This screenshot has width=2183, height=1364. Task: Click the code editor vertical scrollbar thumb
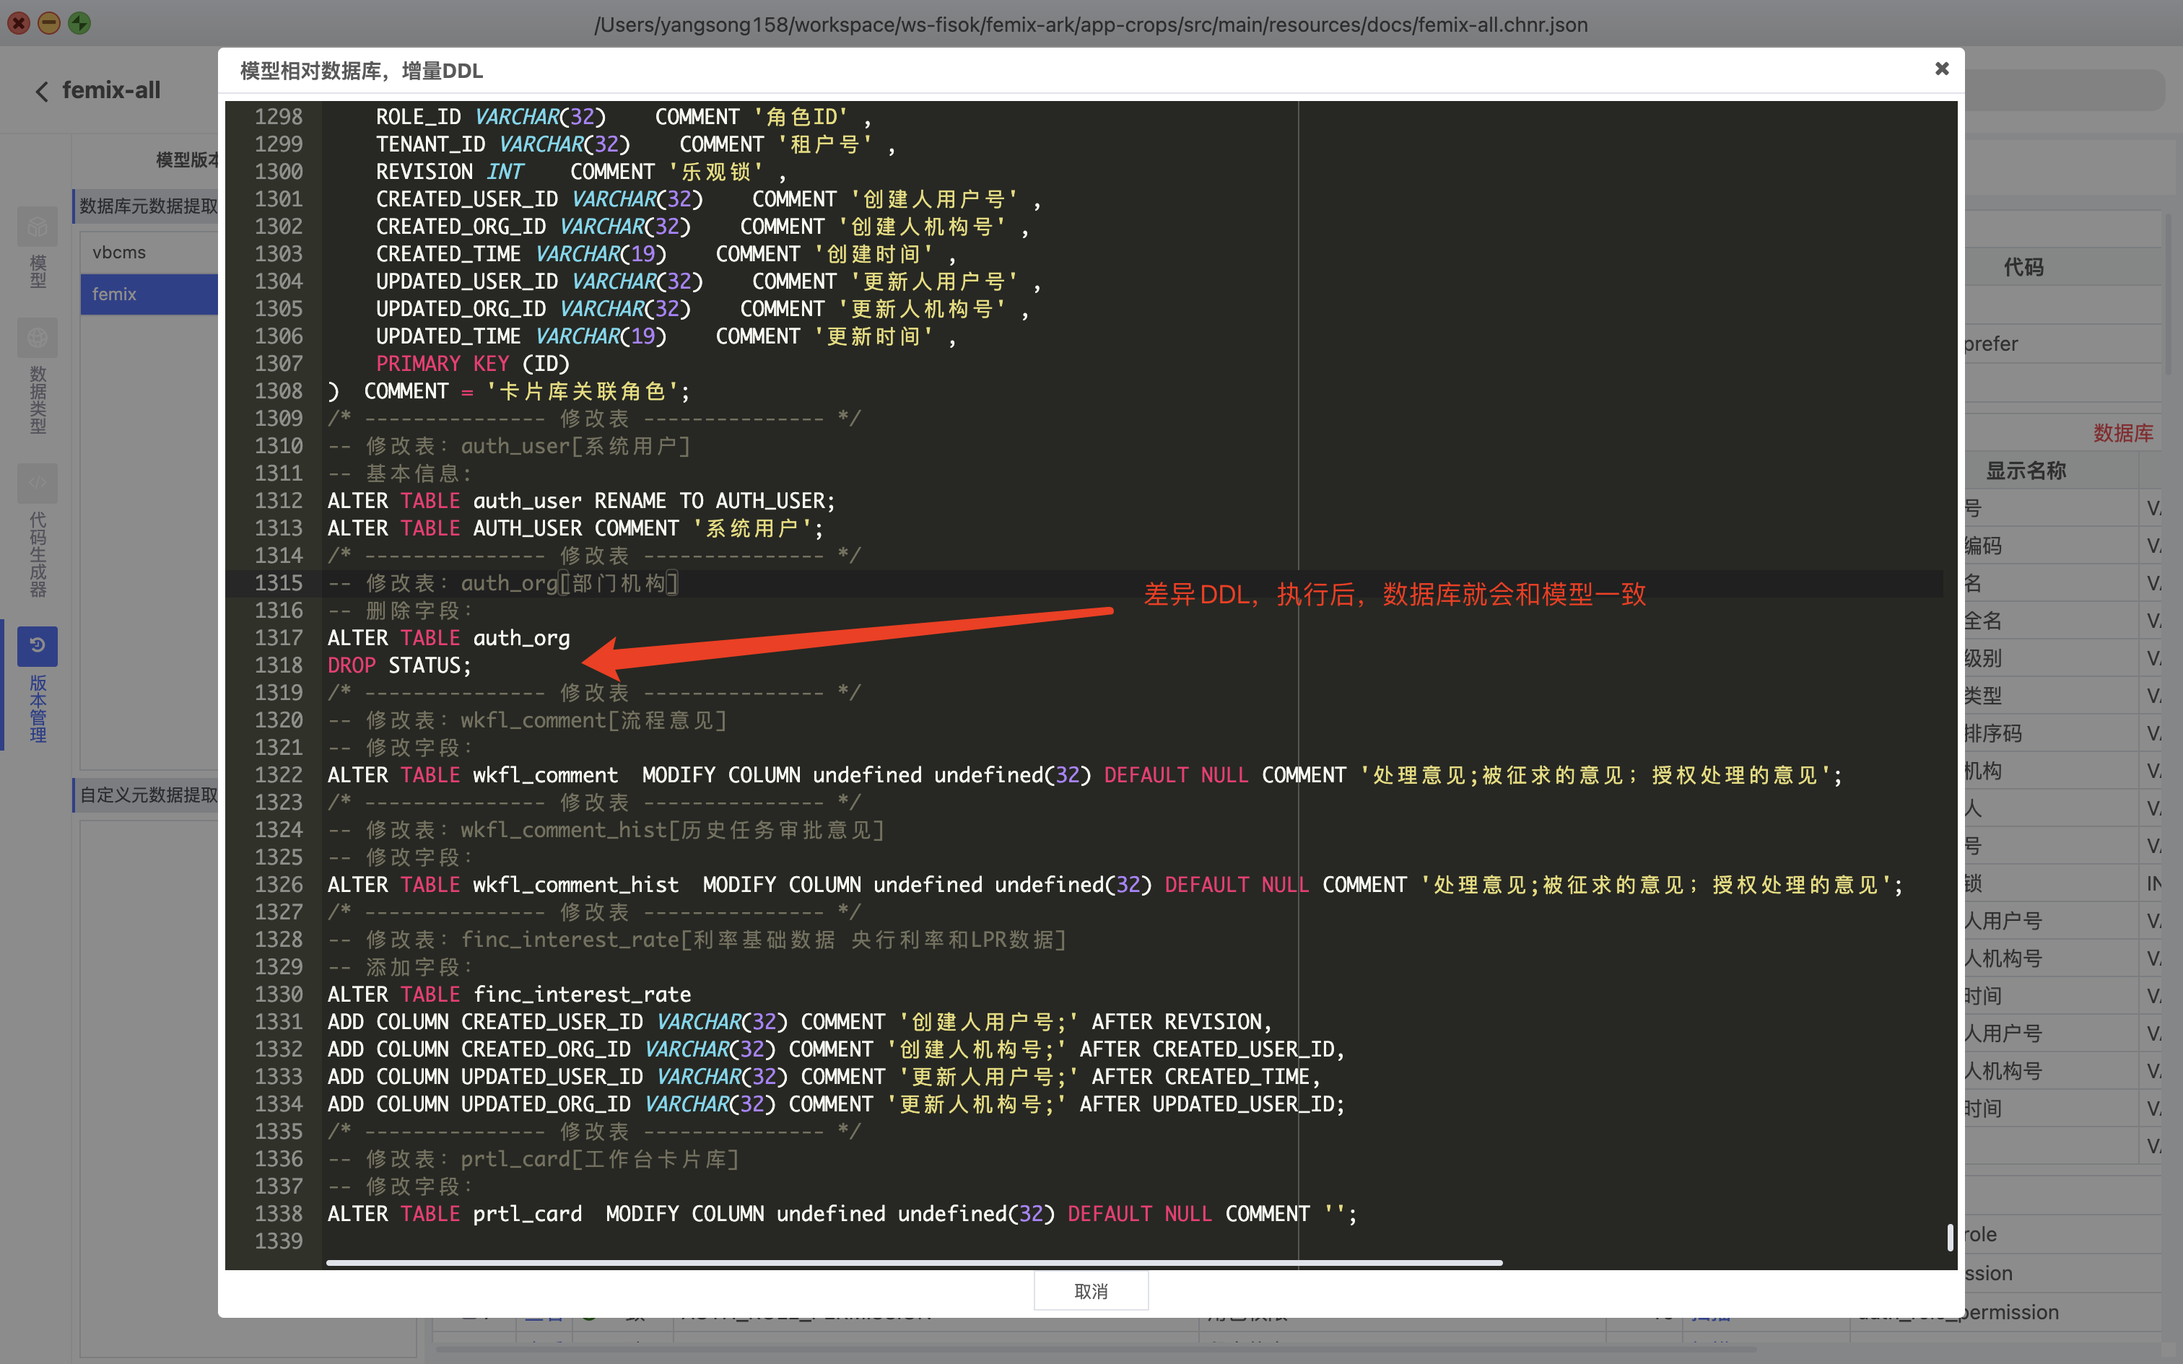pyautogui.click(x=1949, y=1237)
